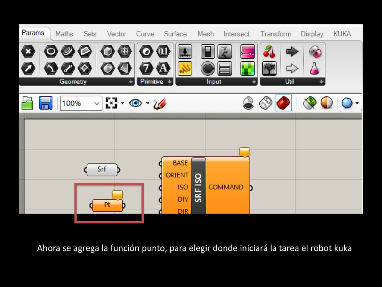Viewport: 382px width, 287px height.
Task: Select the Number Slider input icon
Action: (185, 52)
